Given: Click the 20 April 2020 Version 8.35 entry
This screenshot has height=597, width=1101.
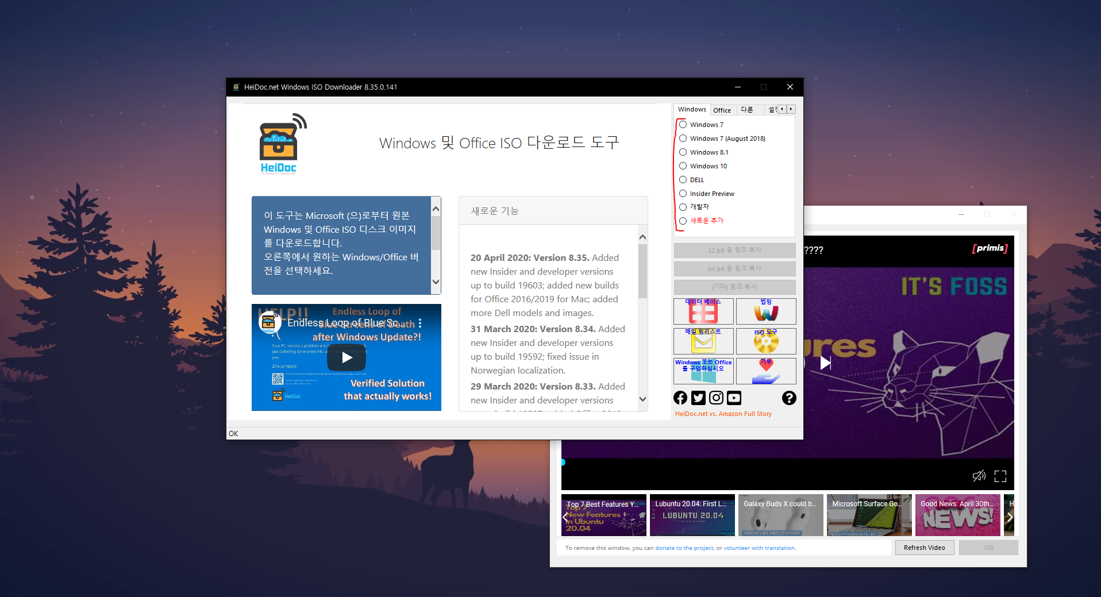Looking at the screenshot, I should (x=544, y=286).
